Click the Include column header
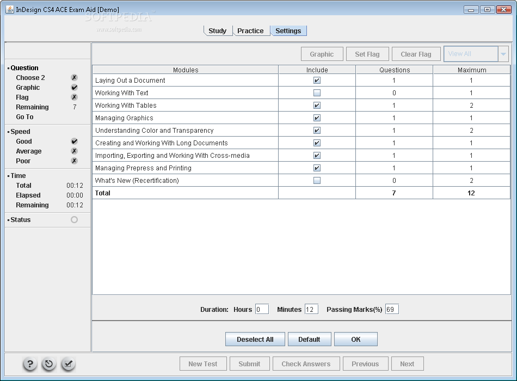The width and height of the screenshot is (517, 381). tap(317, 70)
